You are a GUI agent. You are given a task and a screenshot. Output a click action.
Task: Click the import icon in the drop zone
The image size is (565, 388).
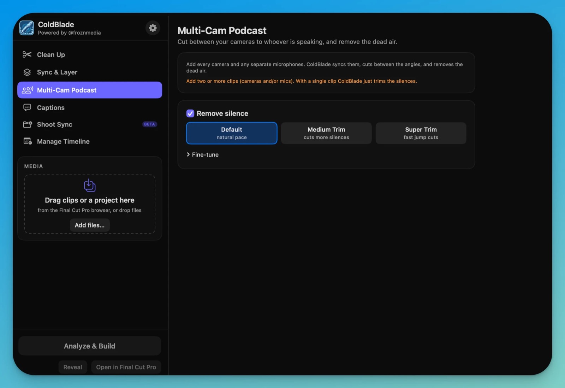(x=90, y=186)
